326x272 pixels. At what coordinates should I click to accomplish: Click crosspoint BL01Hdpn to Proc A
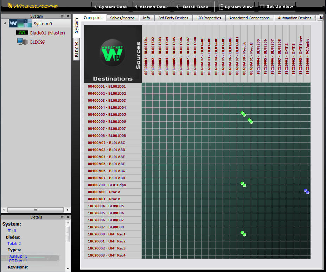tap(243, 184)
